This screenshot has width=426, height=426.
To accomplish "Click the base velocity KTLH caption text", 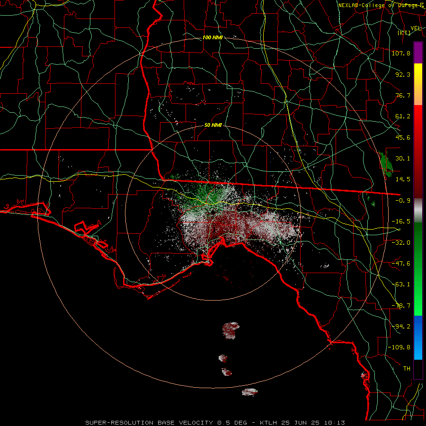I will [215, 423].
